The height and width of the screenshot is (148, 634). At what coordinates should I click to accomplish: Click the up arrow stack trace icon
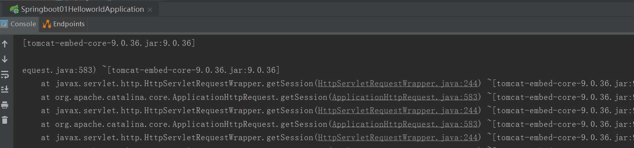tap(5, 44)
